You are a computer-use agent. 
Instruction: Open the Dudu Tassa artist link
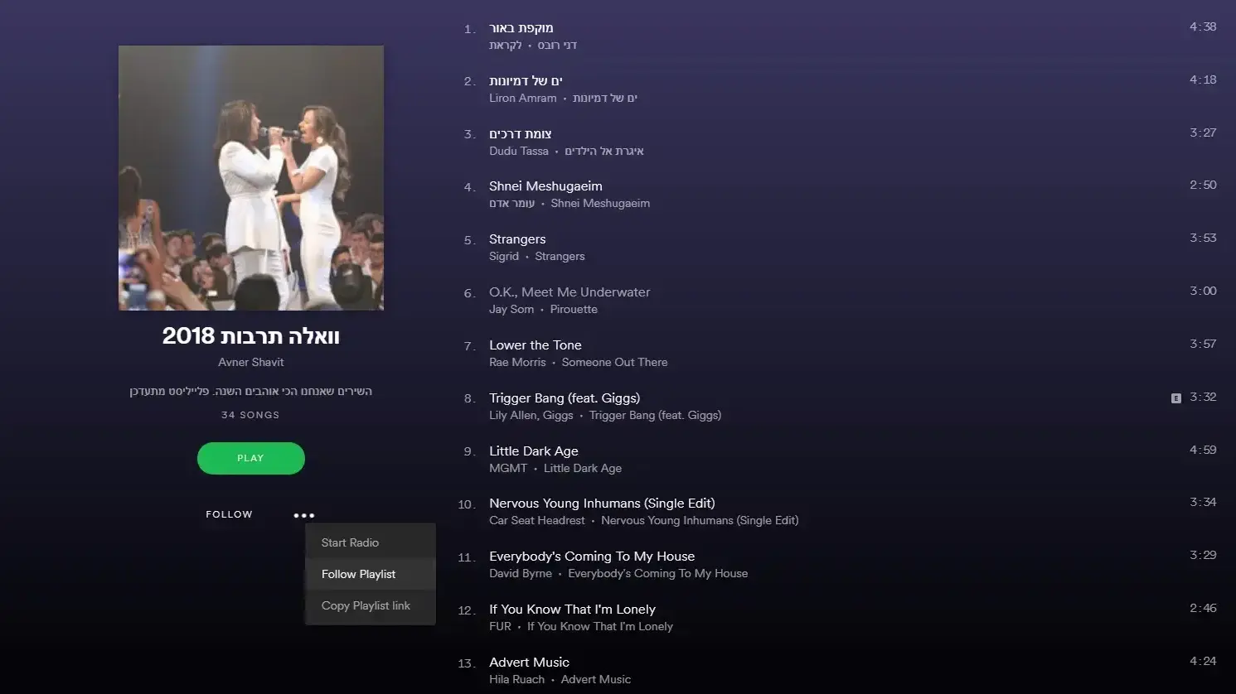click(518, 151)
